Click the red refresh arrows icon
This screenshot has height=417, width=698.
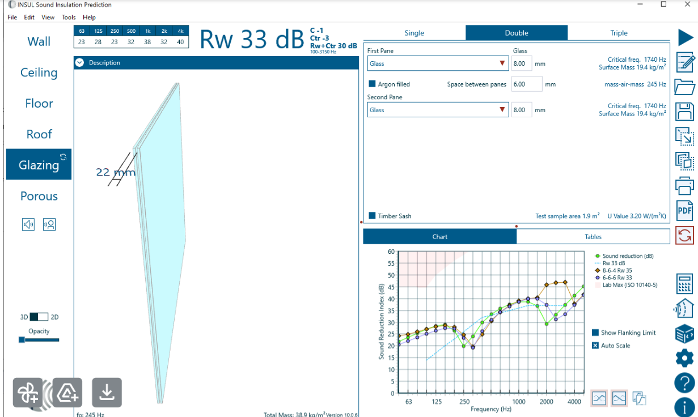pyautogui.click(x=685, y=235)
